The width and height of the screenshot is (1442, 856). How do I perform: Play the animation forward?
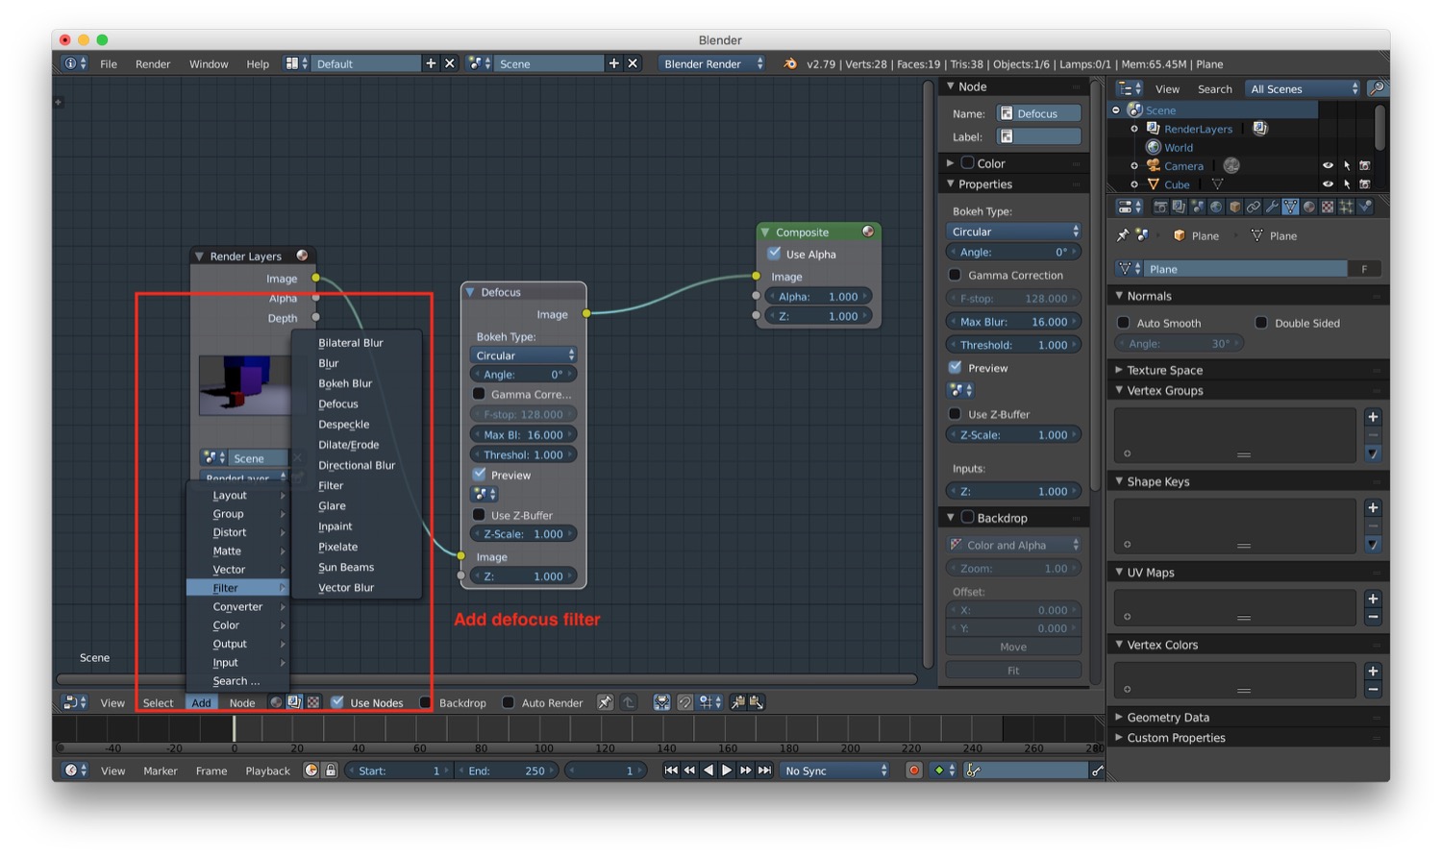tap(727, 770)
